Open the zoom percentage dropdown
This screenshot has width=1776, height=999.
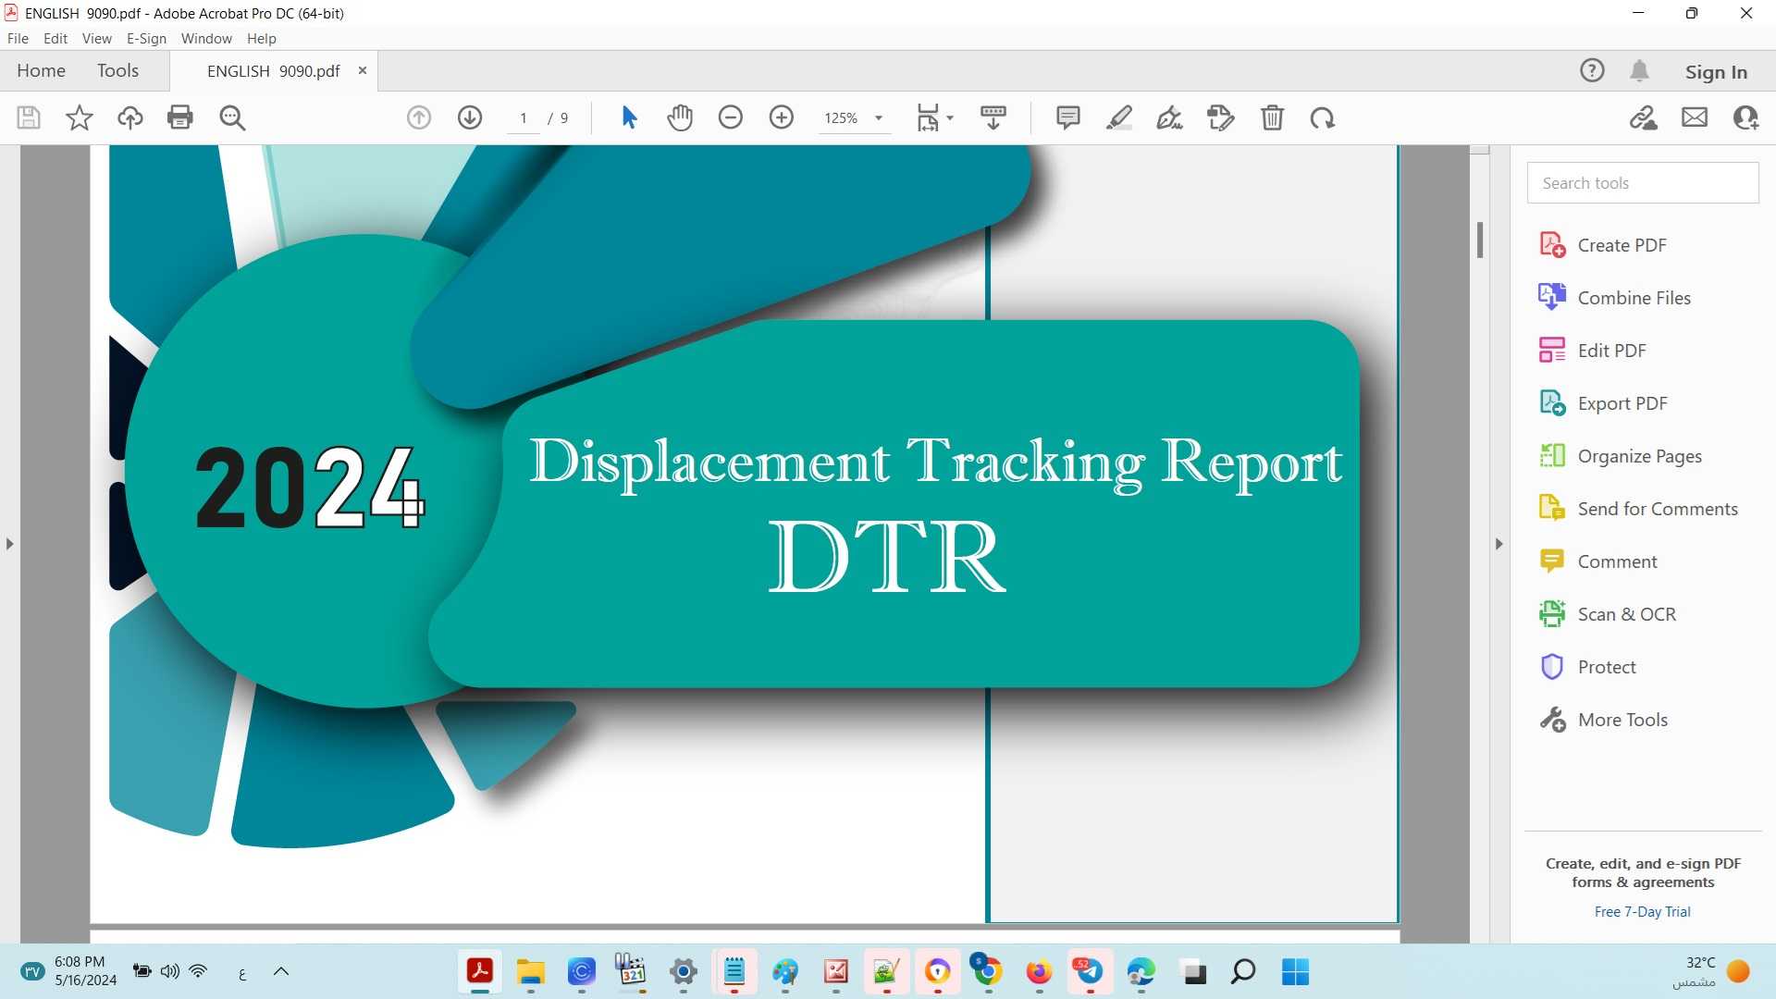879,117
